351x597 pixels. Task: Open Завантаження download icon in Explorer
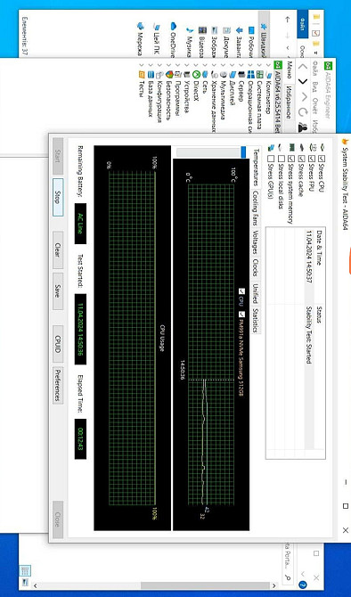tap(240, 30)
